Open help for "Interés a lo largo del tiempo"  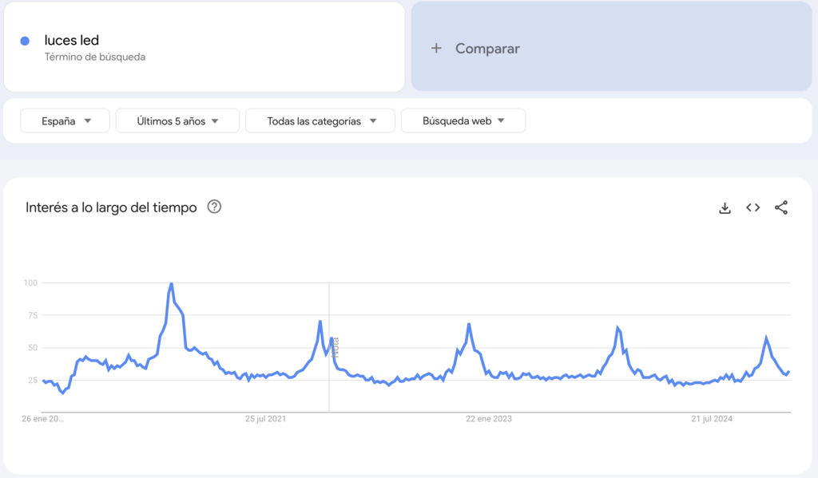214,207
